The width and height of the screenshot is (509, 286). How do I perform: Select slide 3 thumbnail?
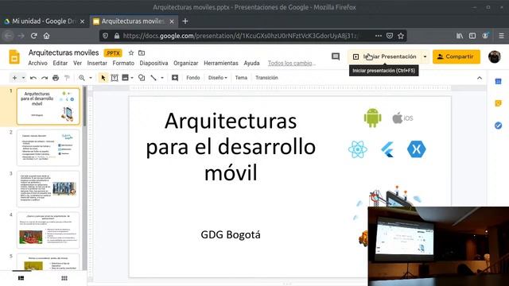tap(48, 189)
